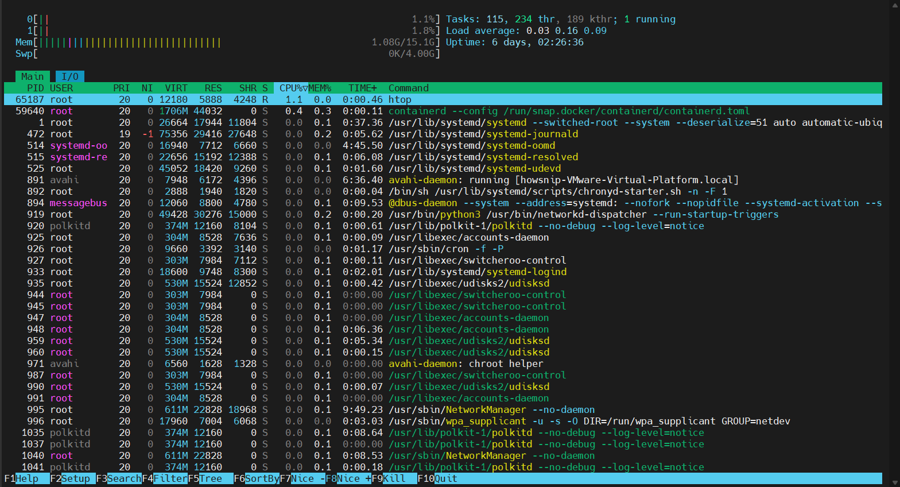
Task: Click F7 Nice - button
Action: pyautogui.click(x=302, y=478)
